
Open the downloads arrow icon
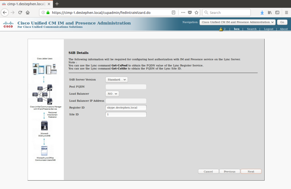click(262, 12)
